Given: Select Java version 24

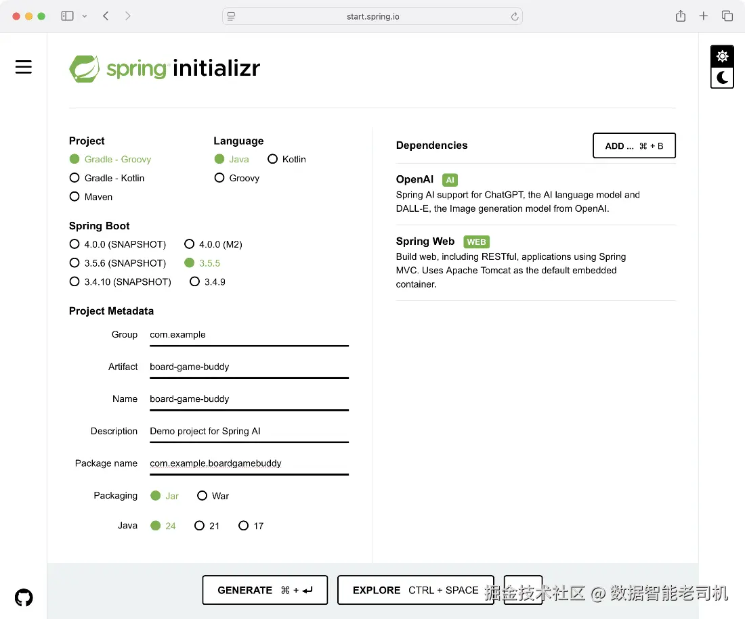Looking at the screenshot, I should (163, 526).
